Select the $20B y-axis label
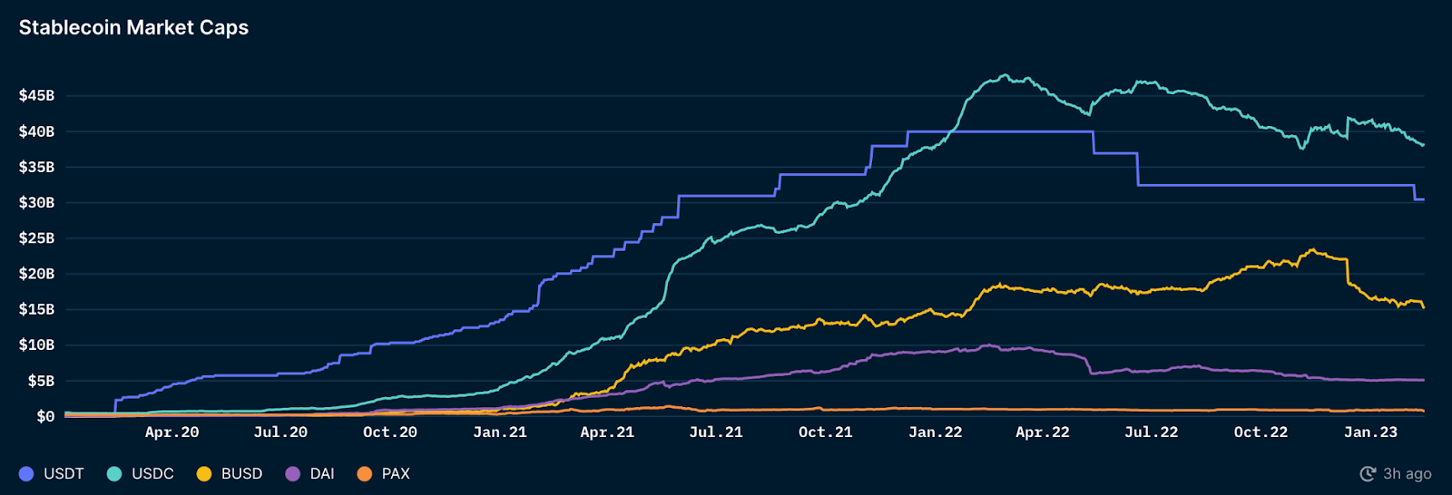This screenshot has height=495, width=1452. [36, 274]
